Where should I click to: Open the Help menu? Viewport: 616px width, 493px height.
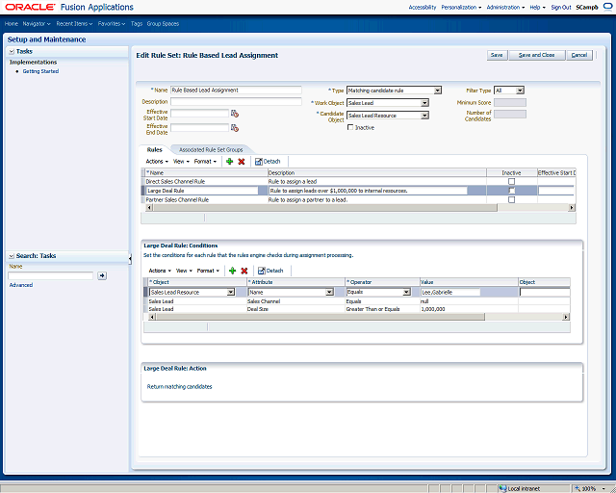[537, 7]
